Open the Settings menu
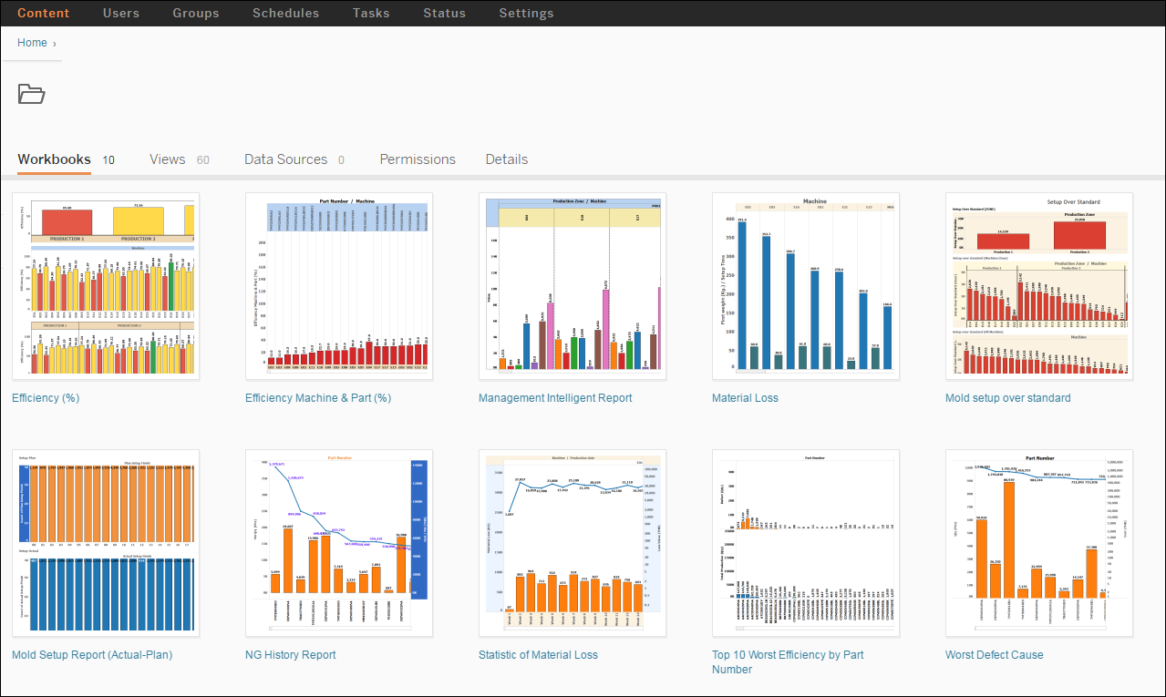Screen dimensions: 1166x697 click(526, 13)
